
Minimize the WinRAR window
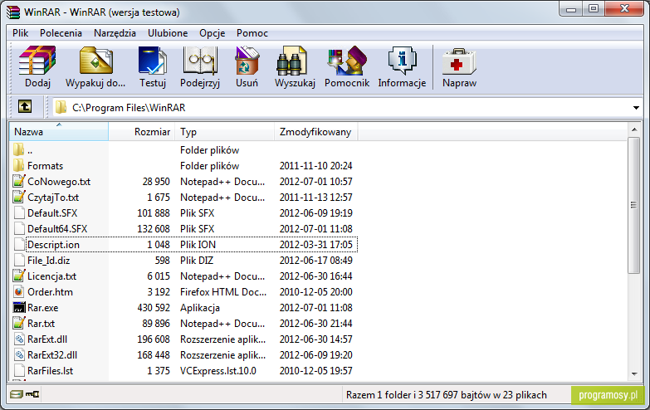[571, 9]
